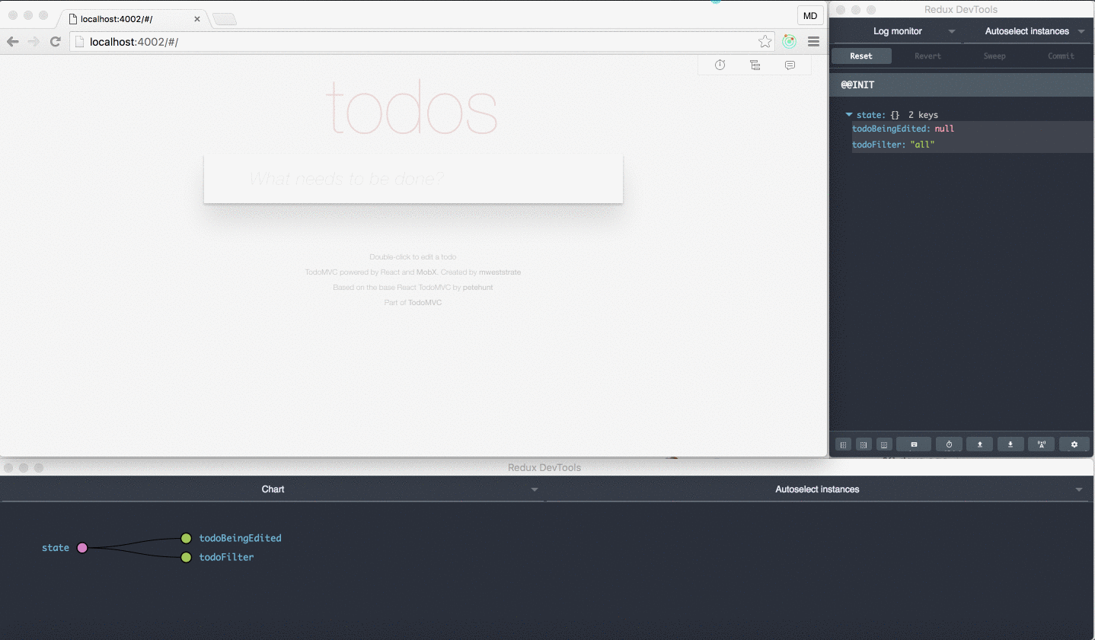Click the pink state node in the chart
1095x640 pixels.
click(x=82, y=547)
